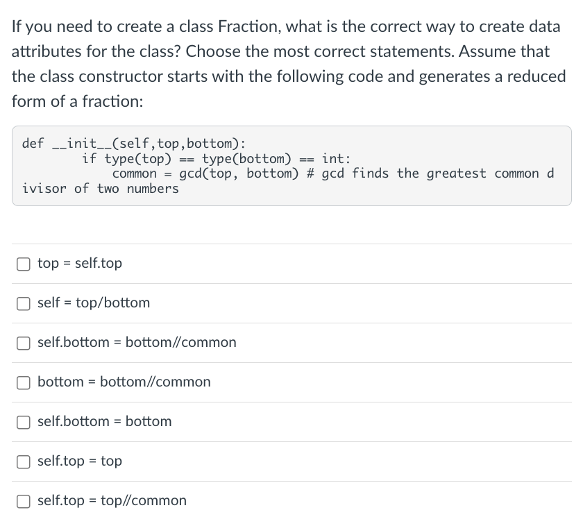This screenshot has height=526, width=583.
Task: Click the 'self.top = top//common' answer text
Action: [110, 501]
